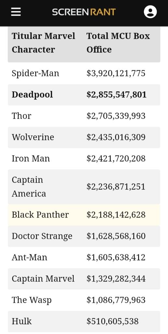Select the bold Deadpool entry
168x334 pixels.
coord(32,95)
